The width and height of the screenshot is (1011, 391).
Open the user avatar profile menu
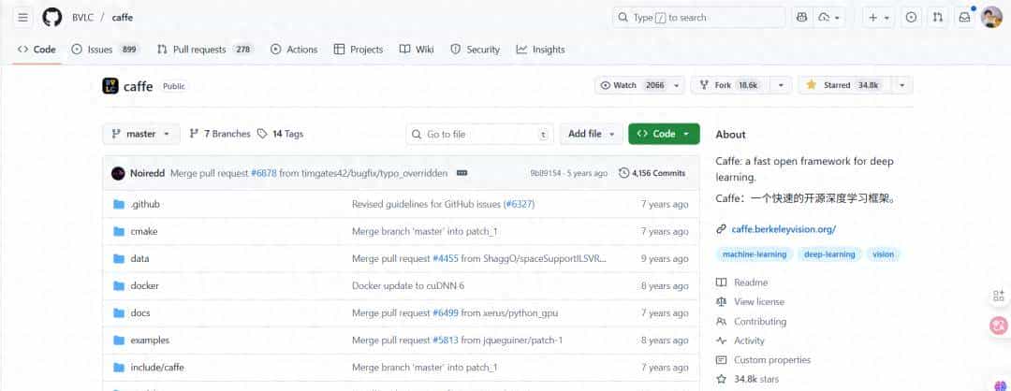[991, 17]
